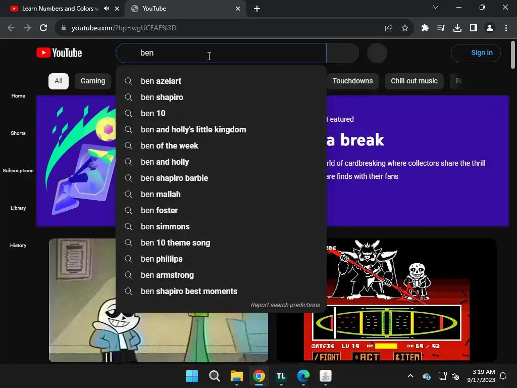Screen dimensions: 517x388
Task: Open Chrome downloads icon
Action: pos(457,28)
